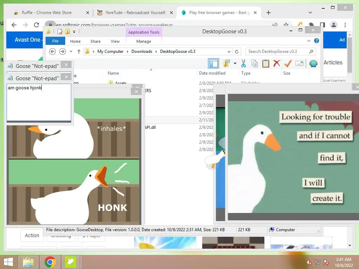
Task: Switch to Ruffle - Chrome Web Store tab
Action: click(x=47, y=13)
